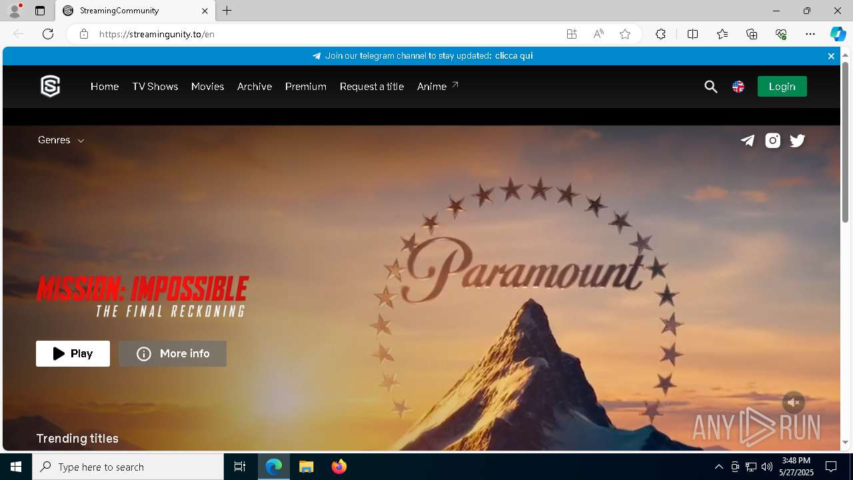Image resolution: width=853 pixels, height=480 pixels.
Task: Open Edge Collections
Action: pos(752,34)
